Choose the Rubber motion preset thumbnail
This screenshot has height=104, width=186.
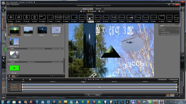[x=42, y=17]
